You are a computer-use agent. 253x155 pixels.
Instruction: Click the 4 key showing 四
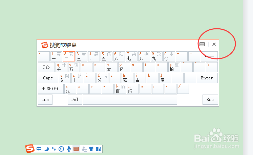tap(94, 56)
